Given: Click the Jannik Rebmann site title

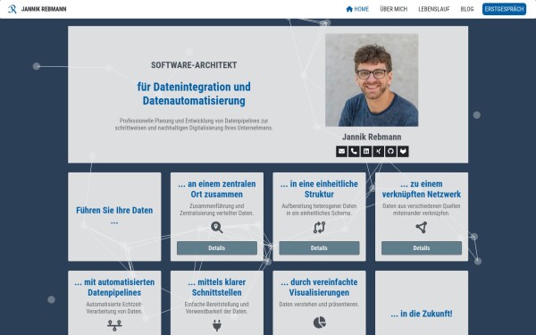Looking at the screenshot, I should [x=44, y=9].
